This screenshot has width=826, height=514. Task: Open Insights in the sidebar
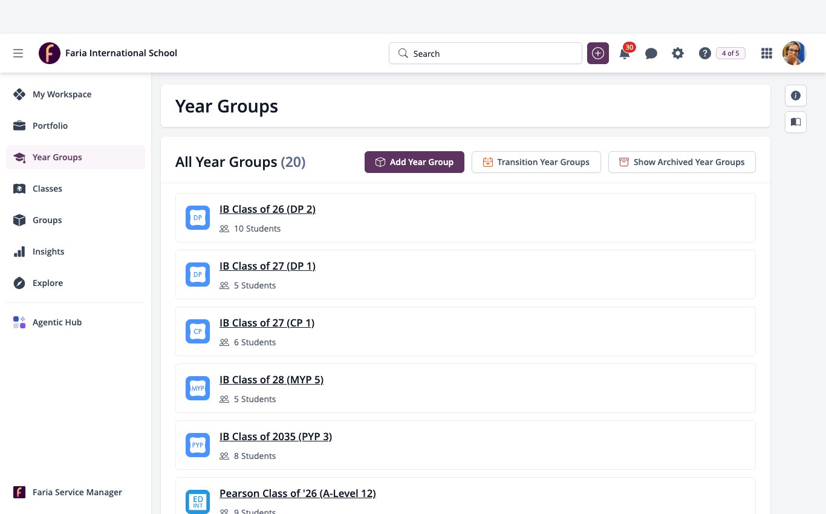click(76, 252)
